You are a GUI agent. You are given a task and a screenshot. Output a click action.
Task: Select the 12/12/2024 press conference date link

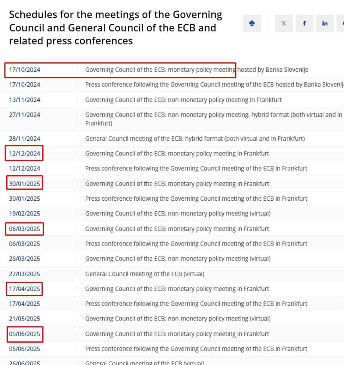25,168
